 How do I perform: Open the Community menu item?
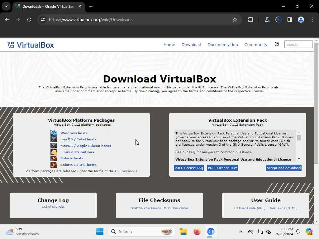pyautogui.click(x=256, y=45)
